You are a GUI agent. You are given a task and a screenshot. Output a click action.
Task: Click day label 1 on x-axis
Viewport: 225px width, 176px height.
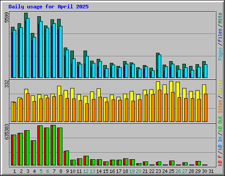[15, 171]
